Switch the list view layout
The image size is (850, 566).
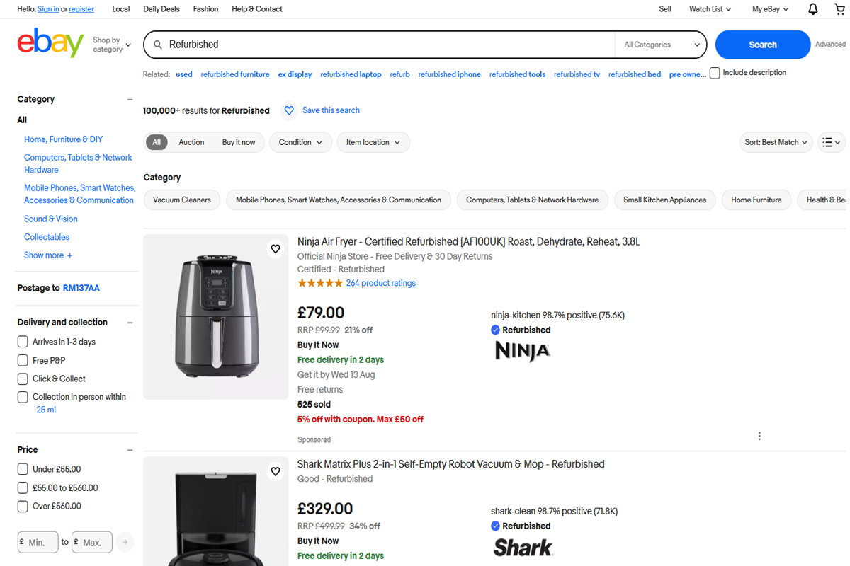[831, 142]
